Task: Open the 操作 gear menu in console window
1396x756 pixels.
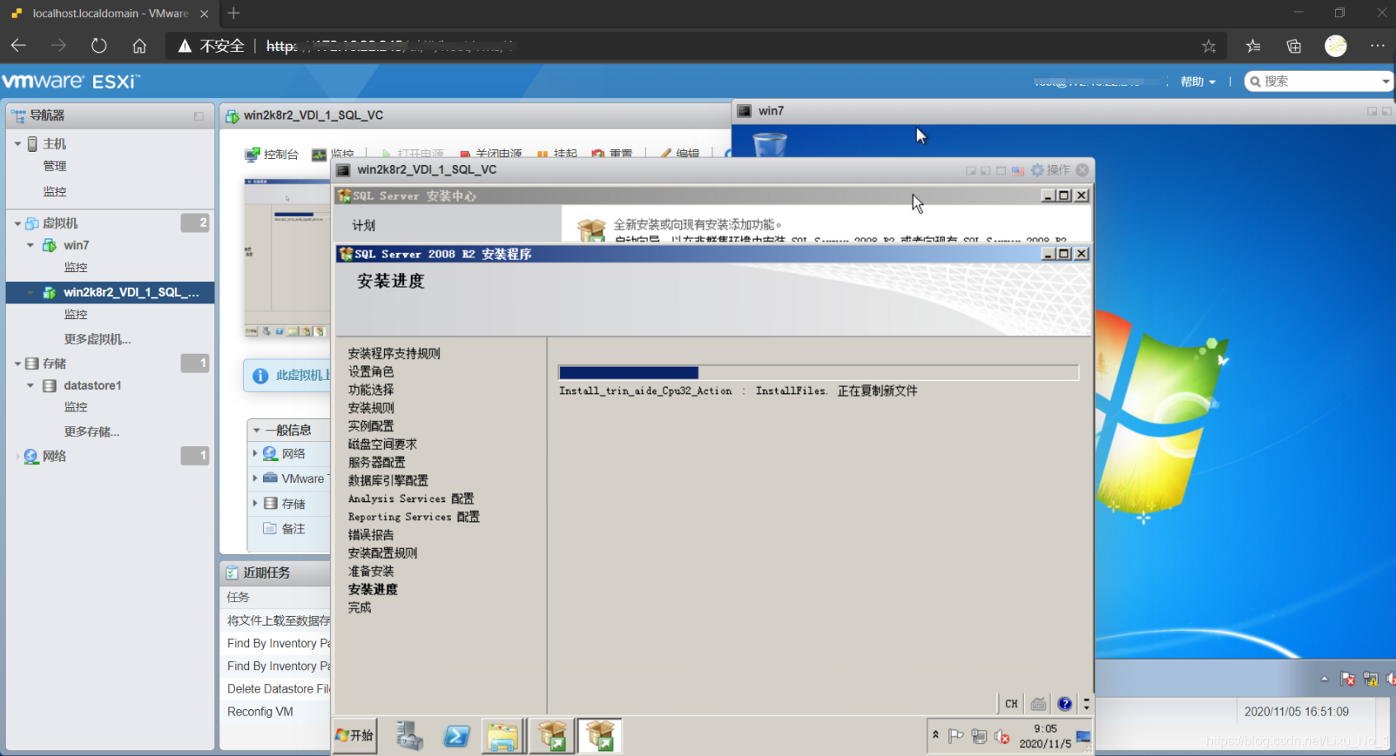Action: click(1051, 170)
